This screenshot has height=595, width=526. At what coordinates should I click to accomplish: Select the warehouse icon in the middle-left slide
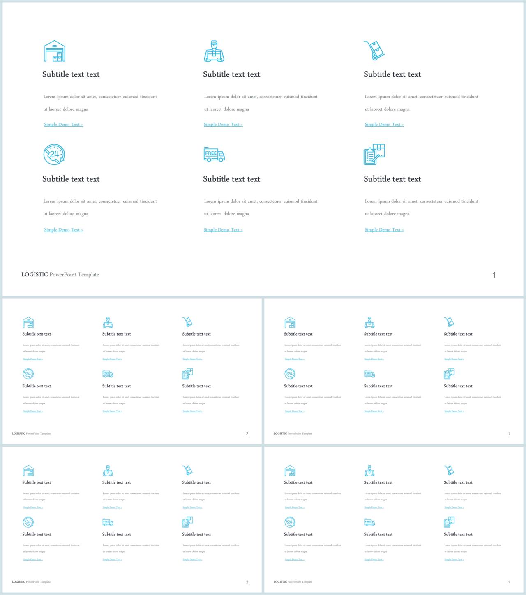point(28,322)
